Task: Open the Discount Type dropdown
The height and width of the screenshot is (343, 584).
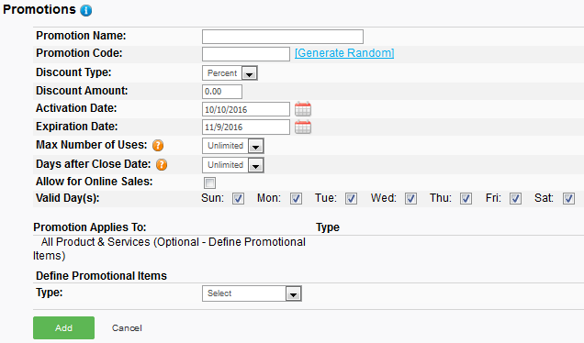Action: coord(230,73)
